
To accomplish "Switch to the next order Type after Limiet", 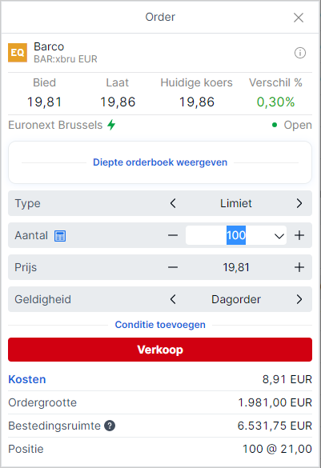I will (299, 203).
